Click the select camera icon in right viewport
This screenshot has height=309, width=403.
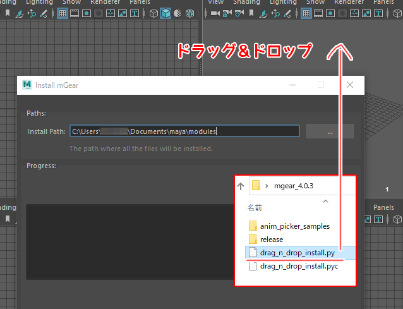point(216,13)
